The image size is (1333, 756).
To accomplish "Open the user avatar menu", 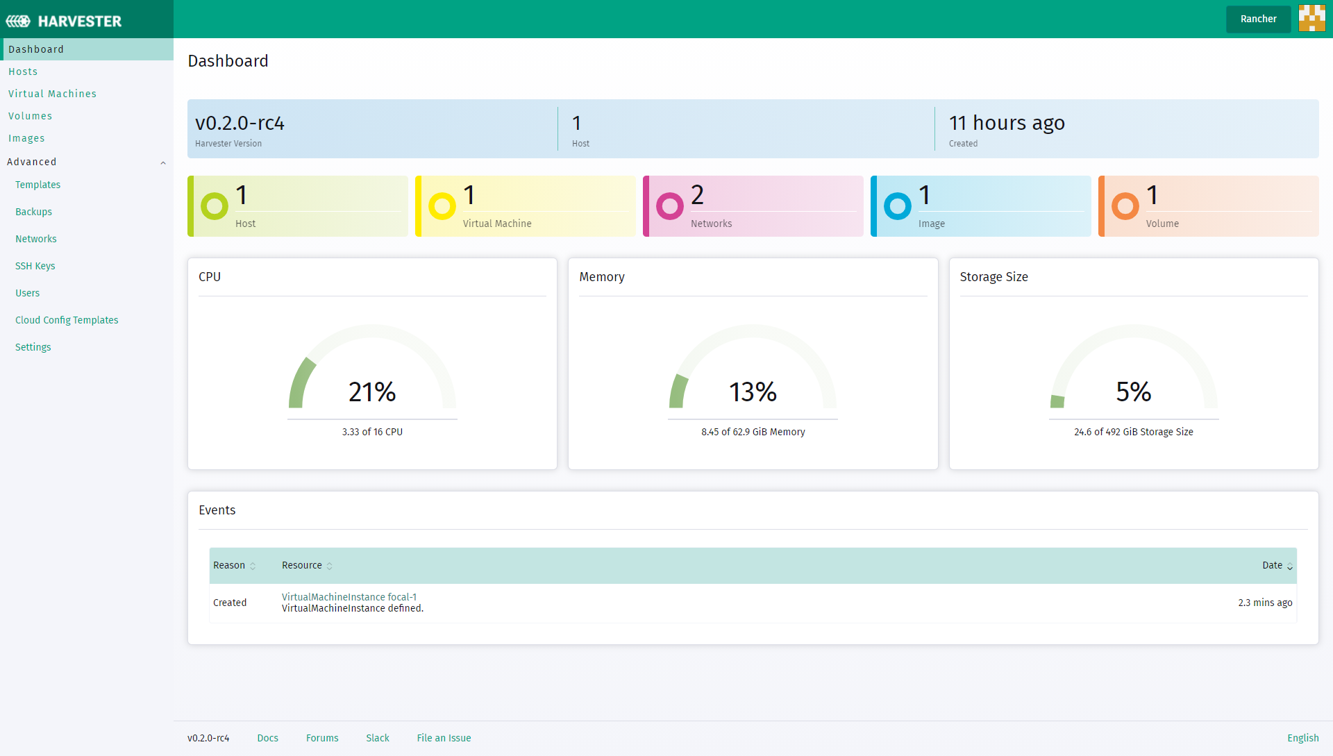I will pos(1311,19).
